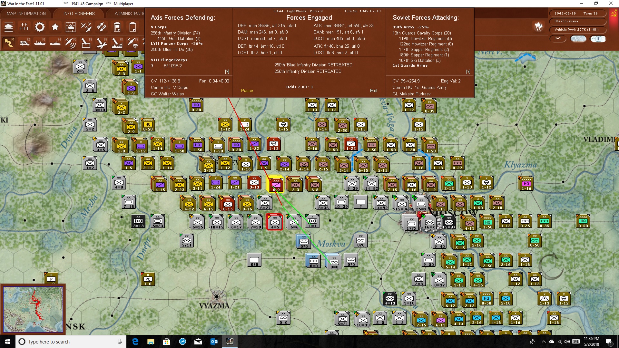
Task: Select the 8-15 red Soviet unit
Action: pos(227,203)
